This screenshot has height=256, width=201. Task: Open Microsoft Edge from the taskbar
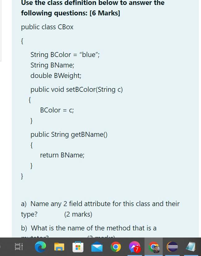[x=41, y=247]
